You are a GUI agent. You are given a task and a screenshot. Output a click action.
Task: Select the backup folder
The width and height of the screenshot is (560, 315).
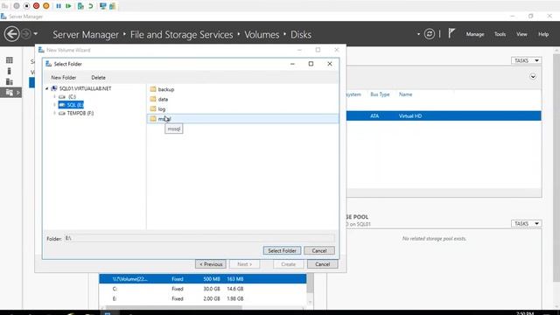166,89
